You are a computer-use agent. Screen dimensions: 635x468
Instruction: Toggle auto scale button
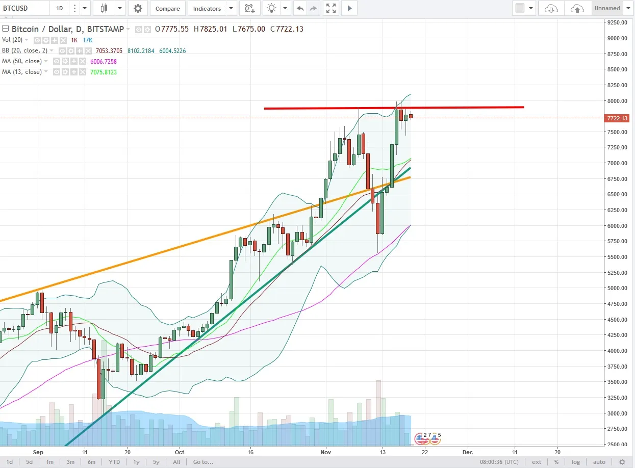tap(599, 462)
